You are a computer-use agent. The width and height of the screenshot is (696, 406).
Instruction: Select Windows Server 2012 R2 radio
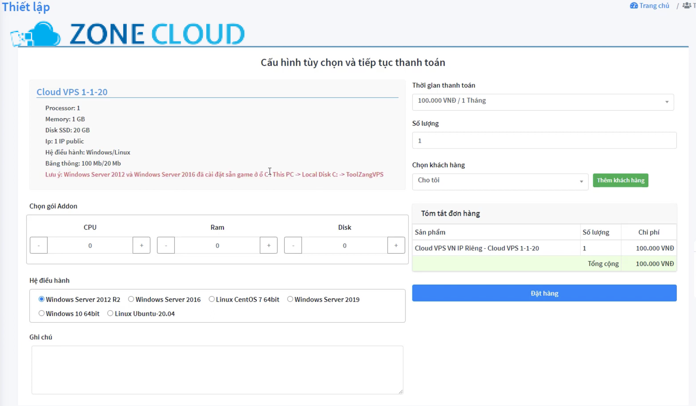[42, 299]
